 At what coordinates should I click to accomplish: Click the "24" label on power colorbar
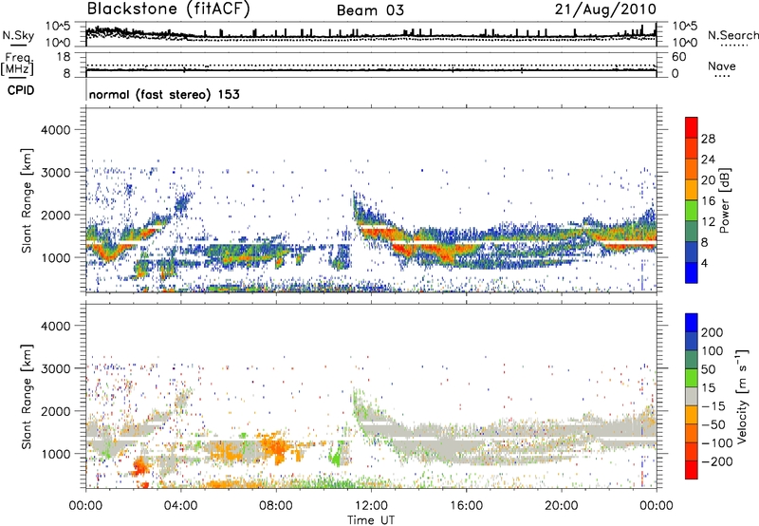click(708, 160)
